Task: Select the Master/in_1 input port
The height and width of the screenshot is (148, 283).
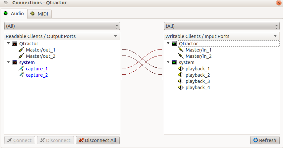Action: [198, 50]
